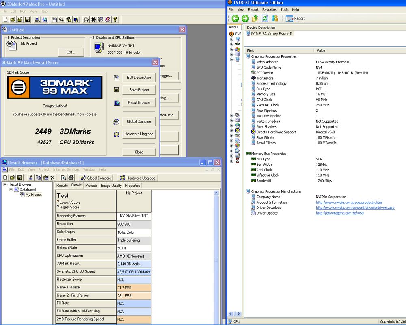Open the driveragent.com Driver Update link
Image resolution: width=406 pixels, height=325 pixels.
click(x=340, y=213)
